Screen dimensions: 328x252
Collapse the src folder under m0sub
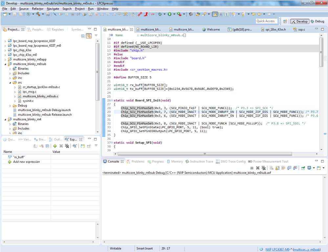tap(10, 83)
